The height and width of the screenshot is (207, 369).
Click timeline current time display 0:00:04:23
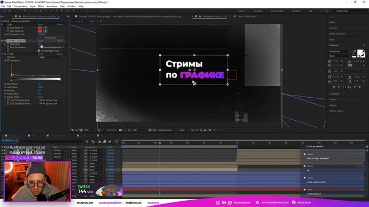point(10,140)
